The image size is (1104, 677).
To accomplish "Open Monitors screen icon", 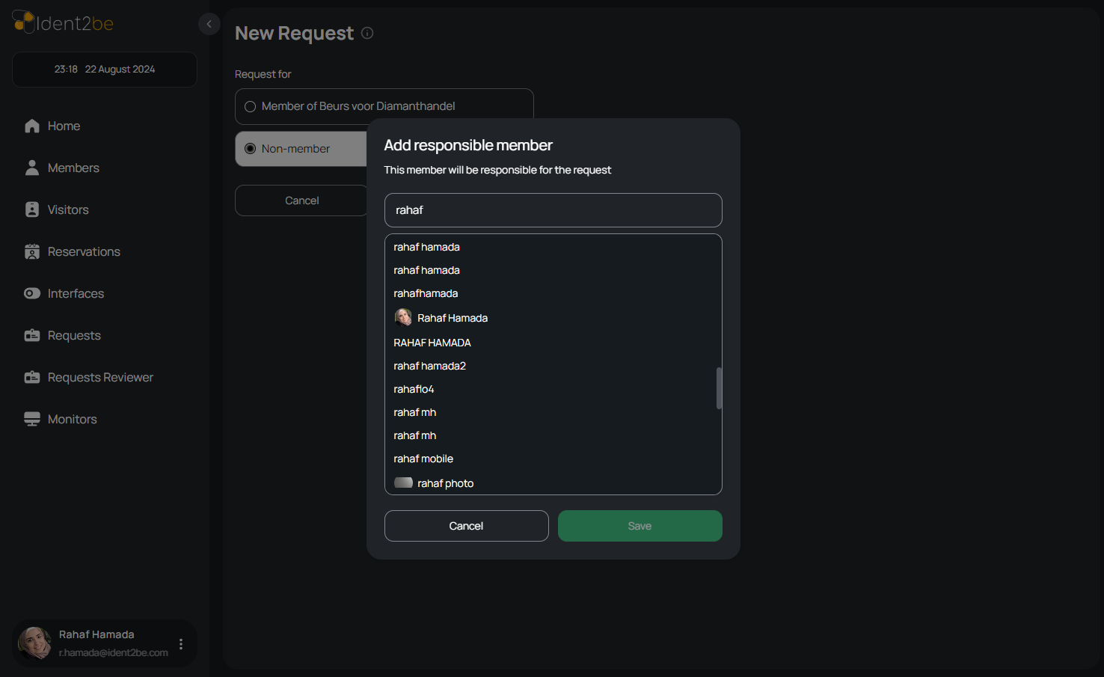I will coord(32,419).
